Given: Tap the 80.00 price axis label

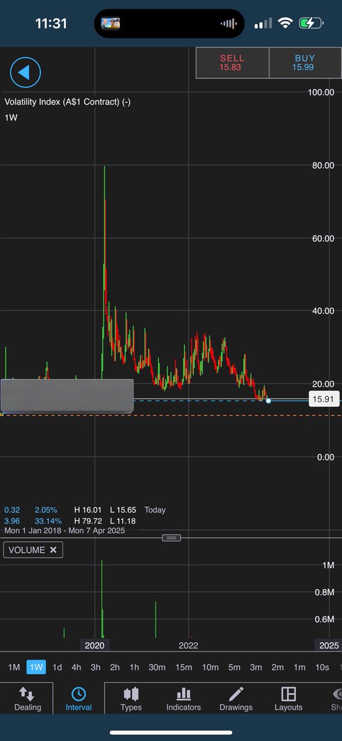Looking at the screenshot, I should click(x=323, y=165).
